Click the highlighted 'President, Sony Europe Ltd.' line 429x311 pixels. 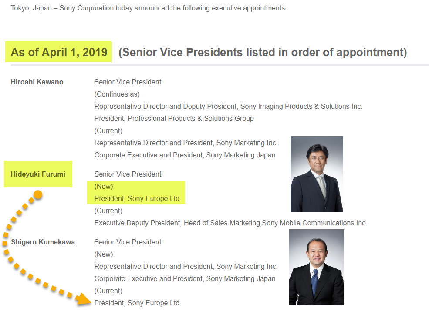(x=138, y=198)
